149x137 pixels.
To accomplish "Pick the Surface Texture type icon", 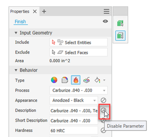I will [87, 80].
